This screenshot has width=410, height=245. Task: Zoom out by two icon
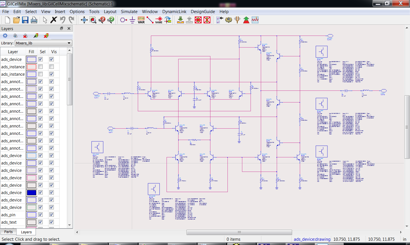coord(111,20)
